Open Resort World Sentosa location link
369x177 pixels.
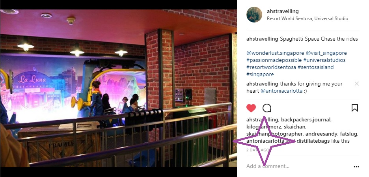pos(307,19)
